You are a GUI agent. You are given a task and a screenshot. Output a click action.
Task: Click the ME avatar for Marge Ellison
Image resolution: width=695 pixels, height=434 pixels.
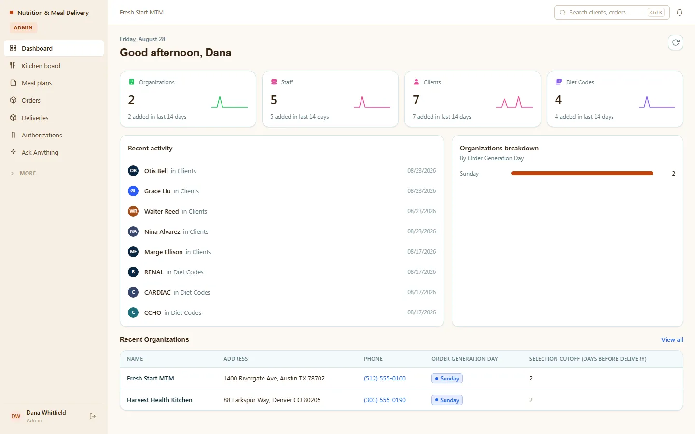coord(133,252)
